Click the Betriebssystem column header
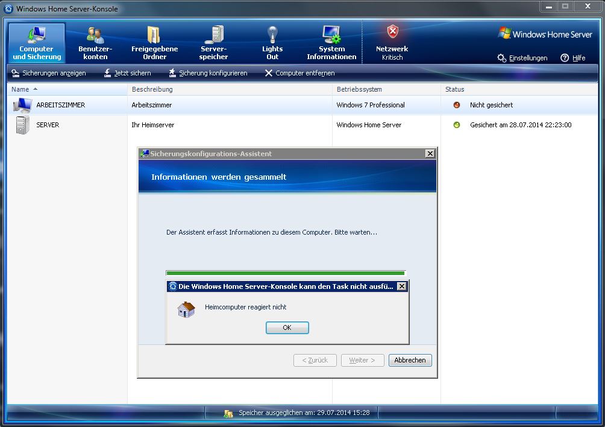This screenshot has width=605, height=427. pyautogui.click(x=386, y=89)
